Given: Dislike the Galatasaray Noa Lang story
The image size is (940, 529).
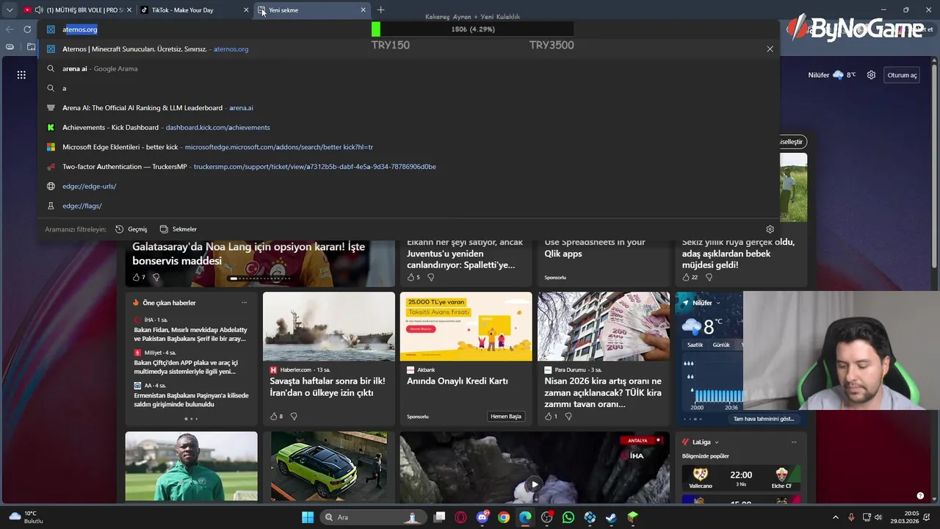Looking at the screenshot, I should click(156, 277).
